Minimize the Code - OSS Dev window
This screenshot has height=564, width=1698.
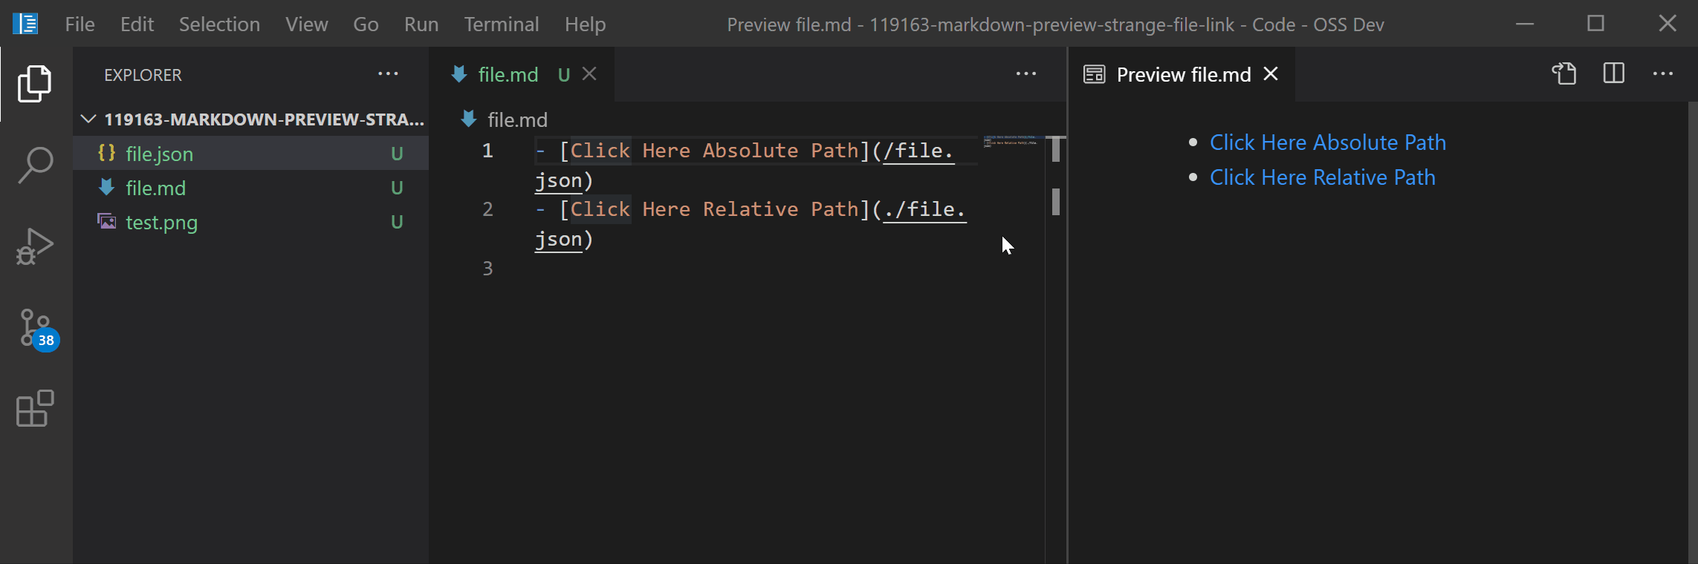pos(1525,24)
